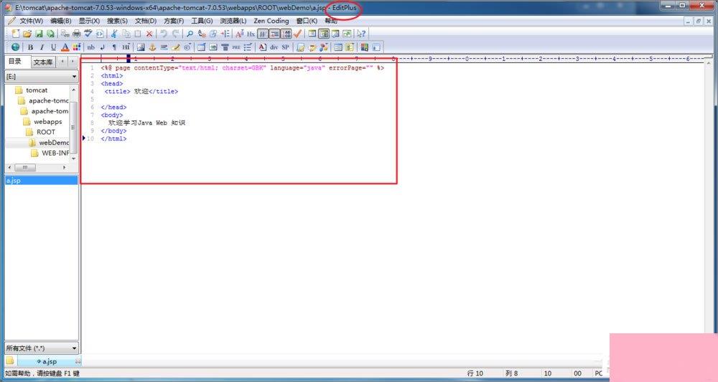Select a.jsp in the file list
Viewport: 718px width, 382px height.
41,181
